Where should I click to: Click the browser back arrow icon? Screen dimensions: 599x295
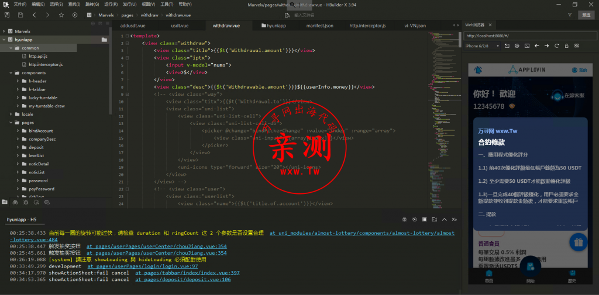click(537, 46)
